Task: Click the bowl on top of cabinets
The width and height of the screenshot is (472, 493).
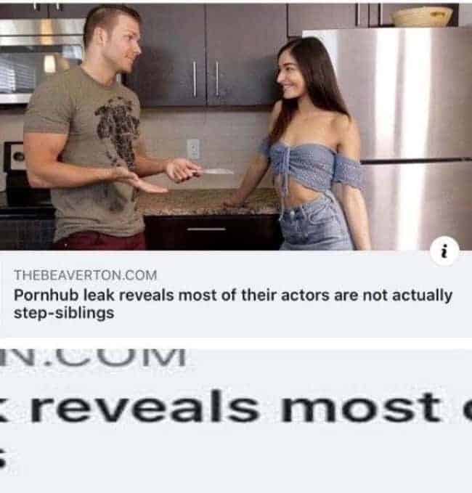Action: tap(422, 17)
